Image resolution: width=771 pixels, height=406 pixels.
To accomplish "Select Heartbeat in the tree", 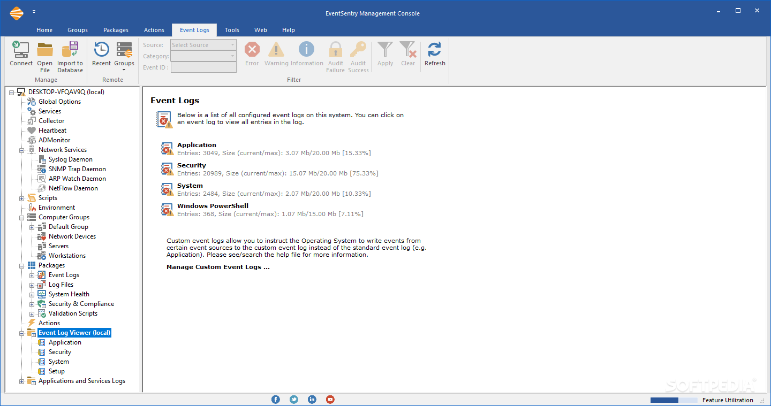I will tap(52, 131).
